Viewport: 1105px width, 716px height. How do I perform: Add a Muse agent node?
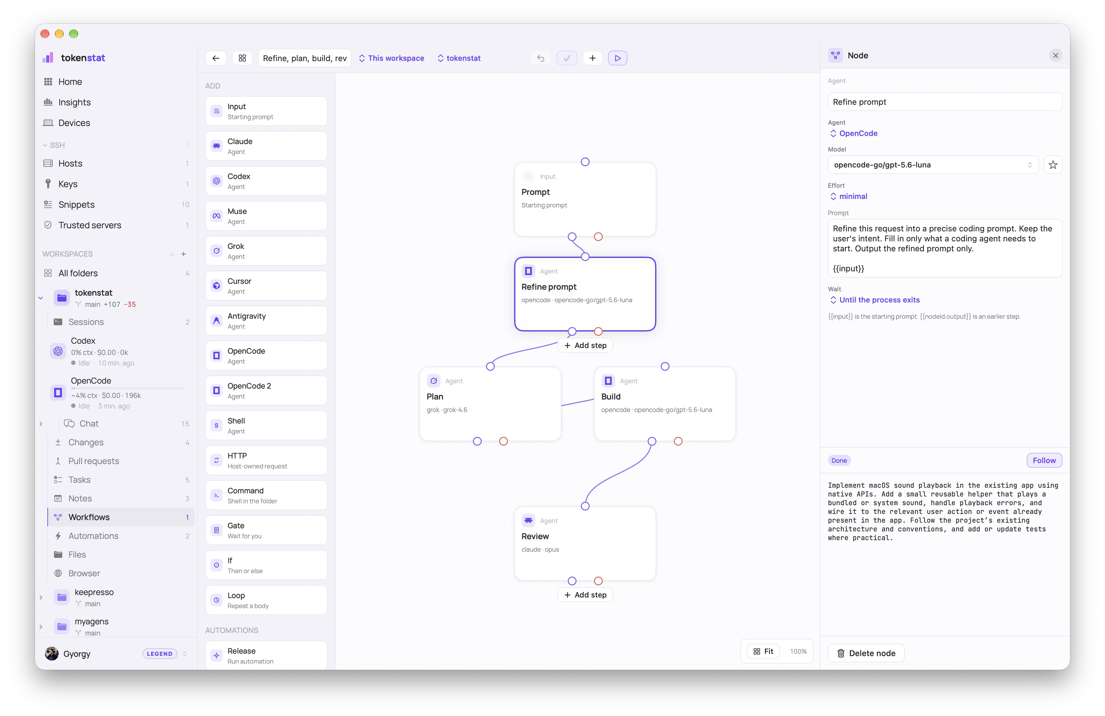point(266,216)
